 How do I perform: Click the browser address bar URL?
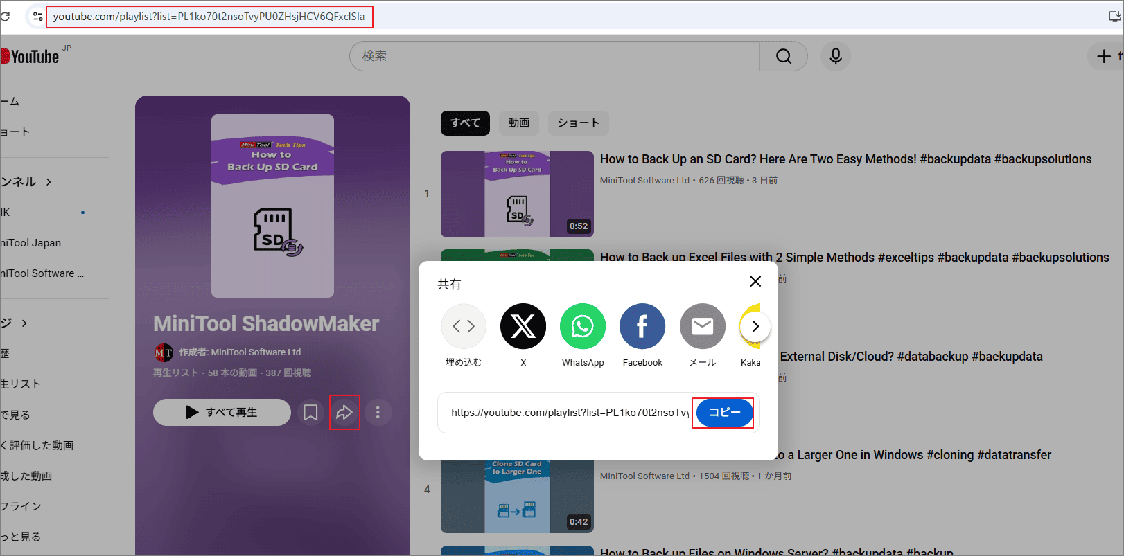(x=209, y=17)
